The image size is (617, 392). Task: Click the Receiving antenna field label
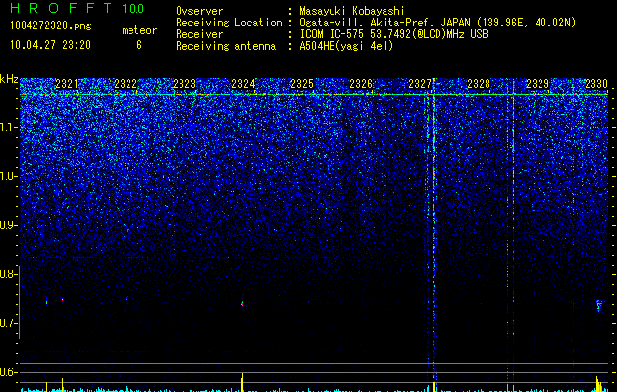[x=226, y=46]
